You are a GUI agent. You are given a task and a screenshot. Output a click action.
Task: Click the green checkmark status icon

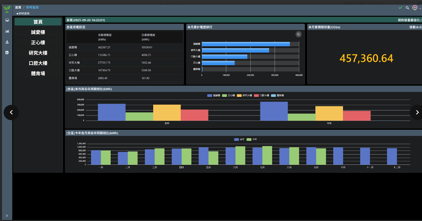pos(400,8)
